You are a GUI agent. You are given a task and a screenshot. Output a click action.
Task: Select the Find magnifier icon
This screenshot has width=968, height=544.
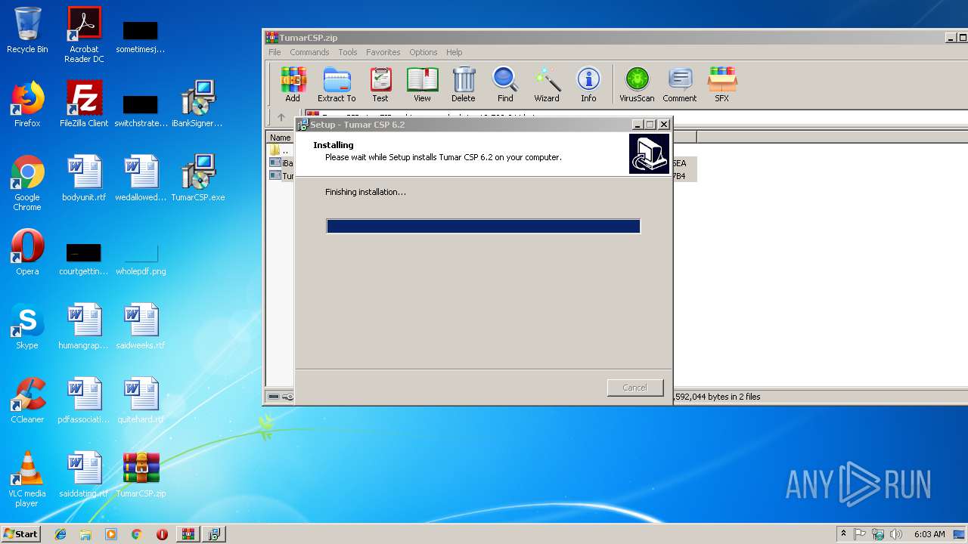tap(505, 85)
